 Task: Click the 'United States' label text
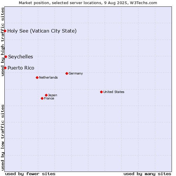coord(114,92)
